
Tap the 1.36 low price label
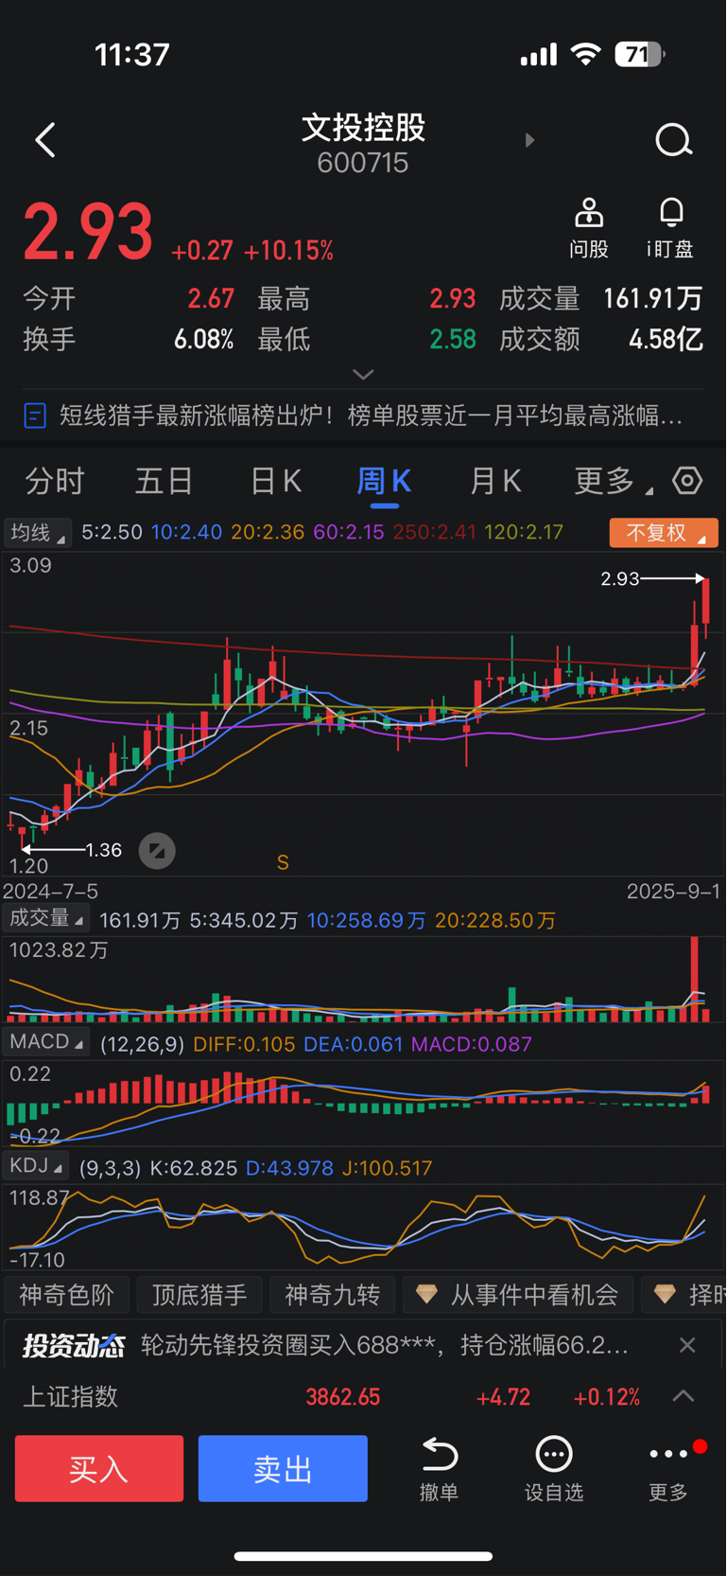[x=103, y=850]
